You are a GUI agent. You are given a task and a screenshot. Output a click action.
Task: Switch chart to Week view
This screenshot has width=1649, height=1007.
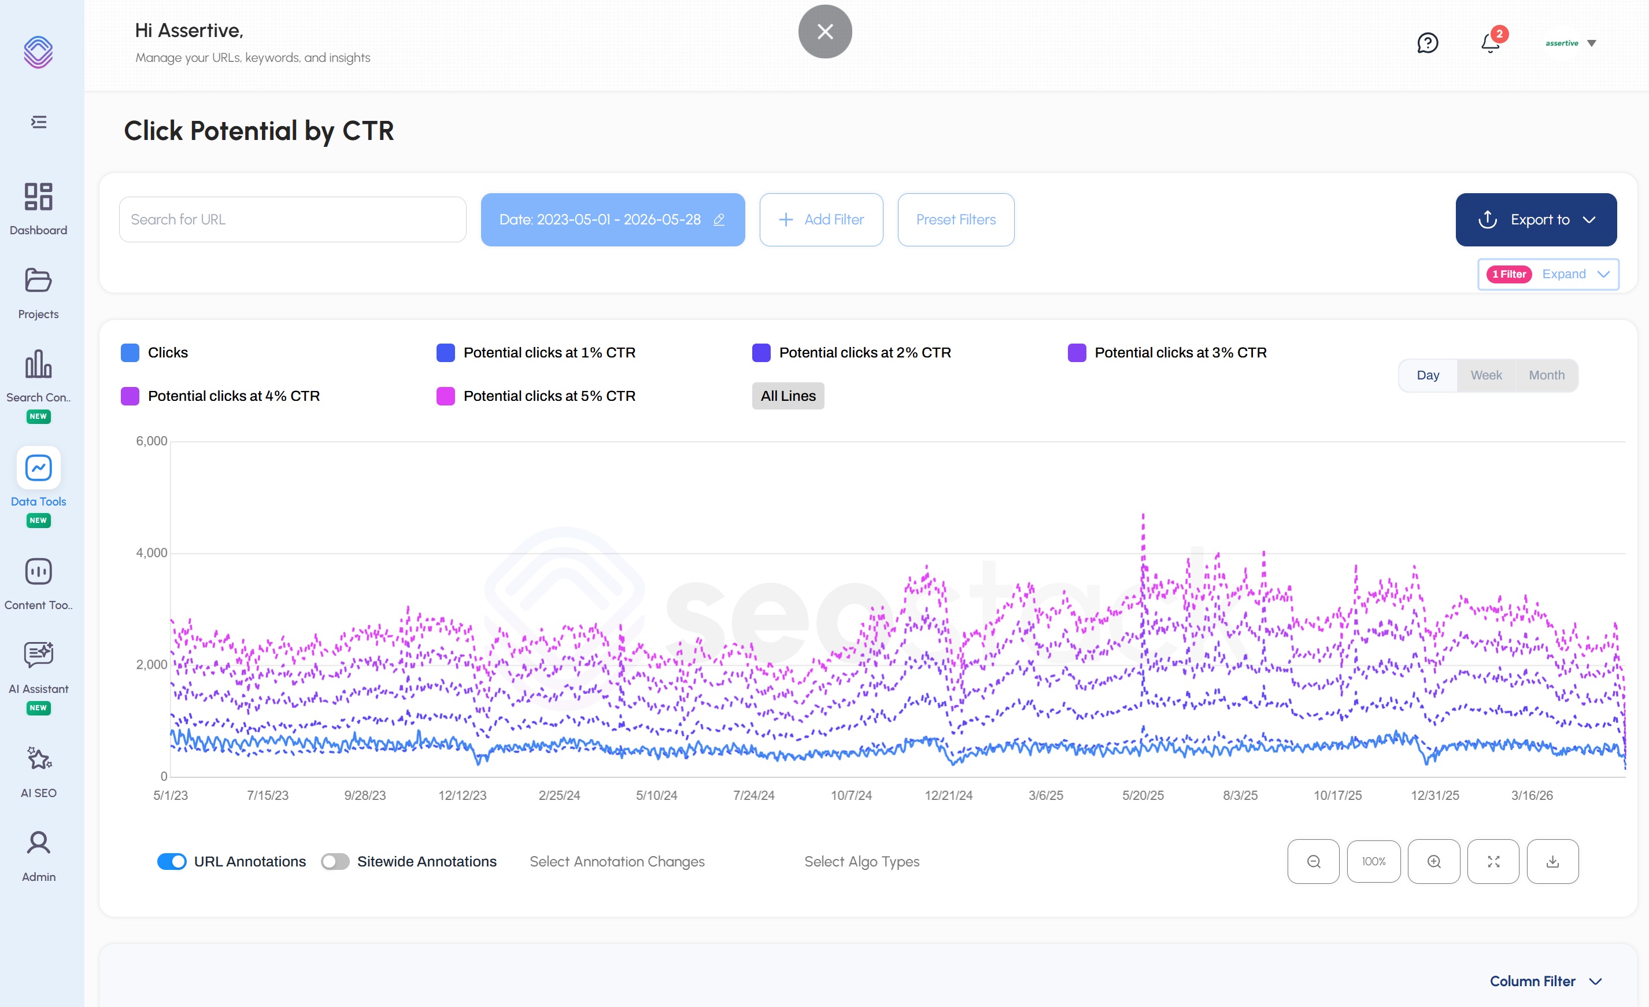[1486, 375]
